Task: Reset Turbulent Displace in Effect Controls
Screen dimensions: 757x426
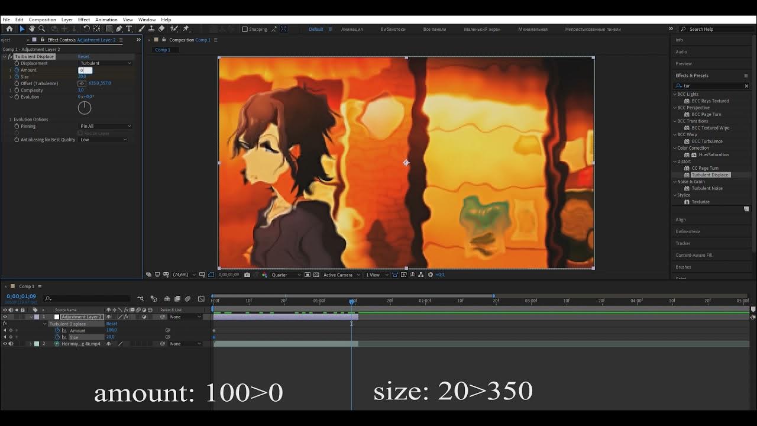Action: pyautogui.click(x=83, y=56)
